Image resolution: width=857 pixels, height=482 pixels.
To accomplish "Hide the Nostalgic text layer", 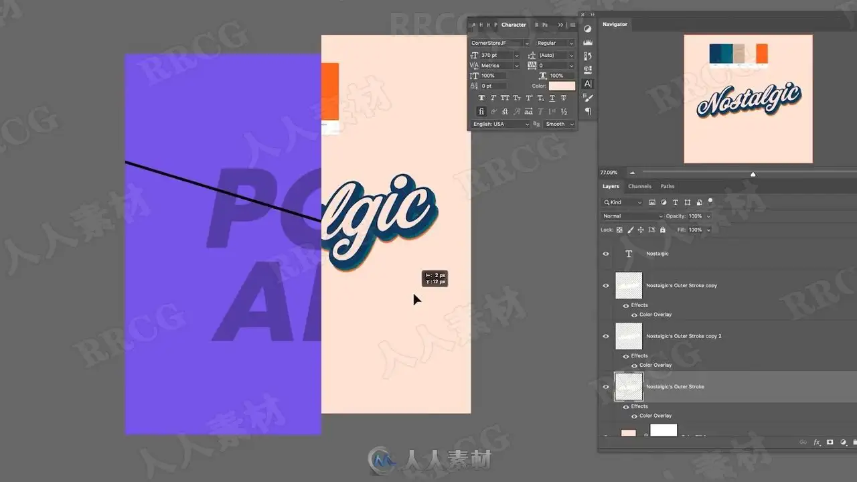I will [606, 254].
